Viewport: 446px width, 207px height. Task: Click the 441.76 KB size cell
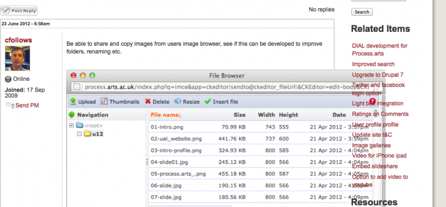pyautogui.click(x=232, y=139)
